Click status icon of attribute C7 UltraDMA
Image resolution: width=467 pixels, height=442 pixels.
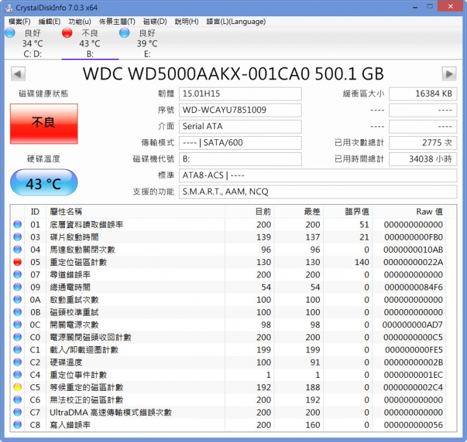(18, 412)
